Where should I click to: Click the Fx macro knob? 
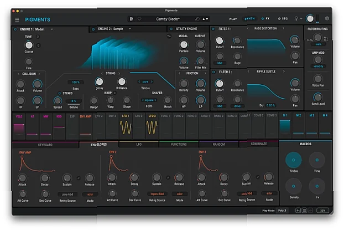pos(317,186)
